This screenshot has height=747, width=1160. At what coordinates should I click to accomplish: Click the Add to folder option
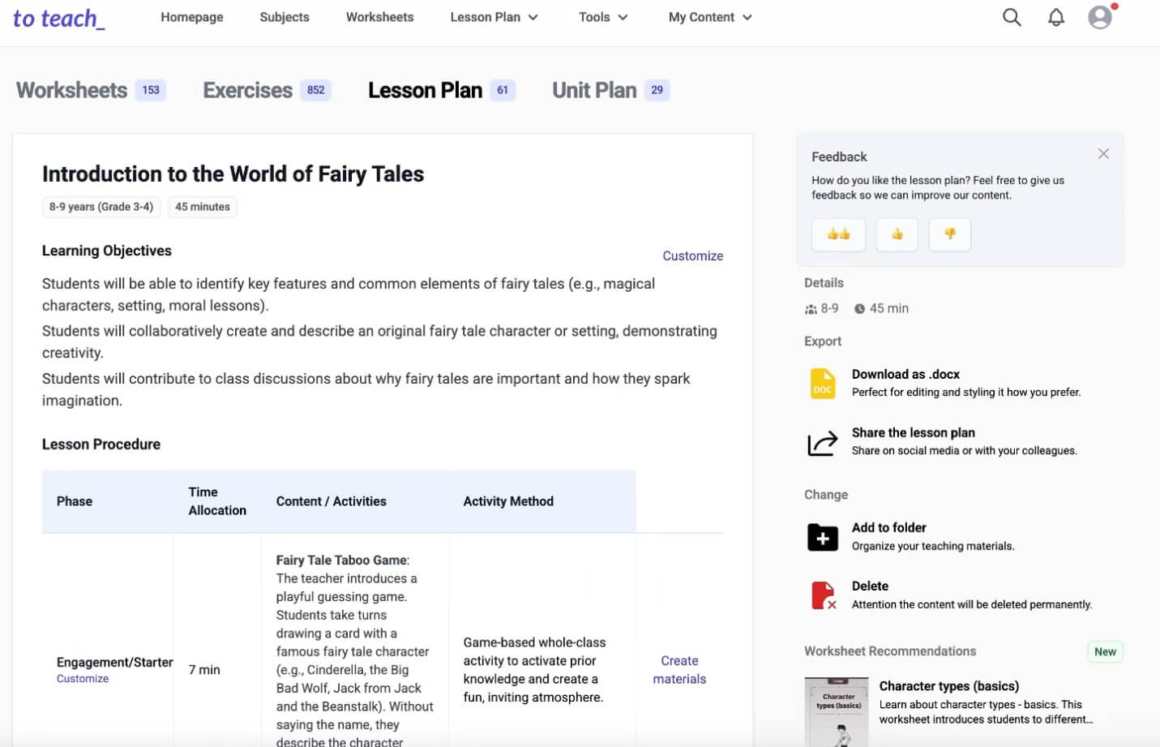click(889, 527)
